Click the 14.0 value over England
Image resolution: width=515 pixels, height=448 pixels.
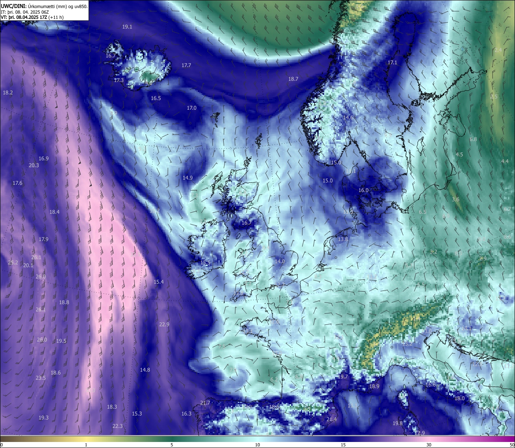[x=280, y=262]
